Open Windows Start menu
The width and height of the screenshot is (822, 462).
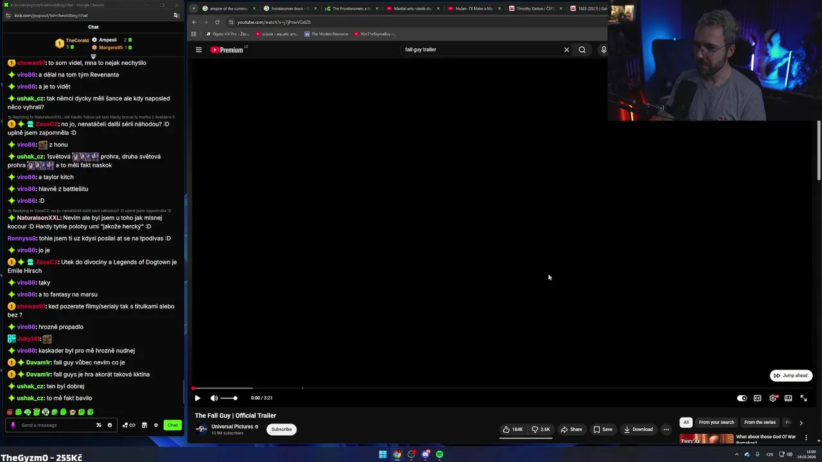click(x=383, y=454)
